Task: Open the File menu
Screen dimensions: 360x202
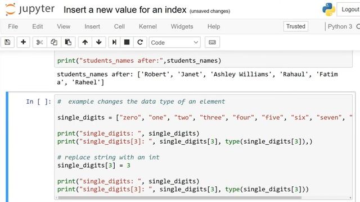Action: click(13, 26)
